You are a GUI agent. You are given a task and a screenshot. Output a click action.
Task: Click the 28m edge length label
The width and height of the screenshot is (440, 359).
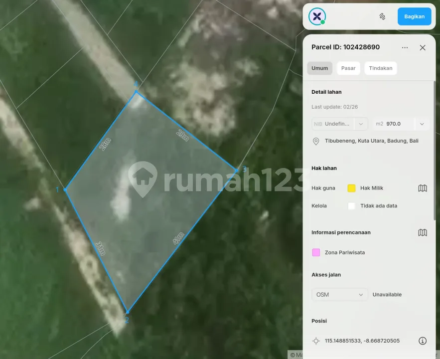click(x=105, y=144)
